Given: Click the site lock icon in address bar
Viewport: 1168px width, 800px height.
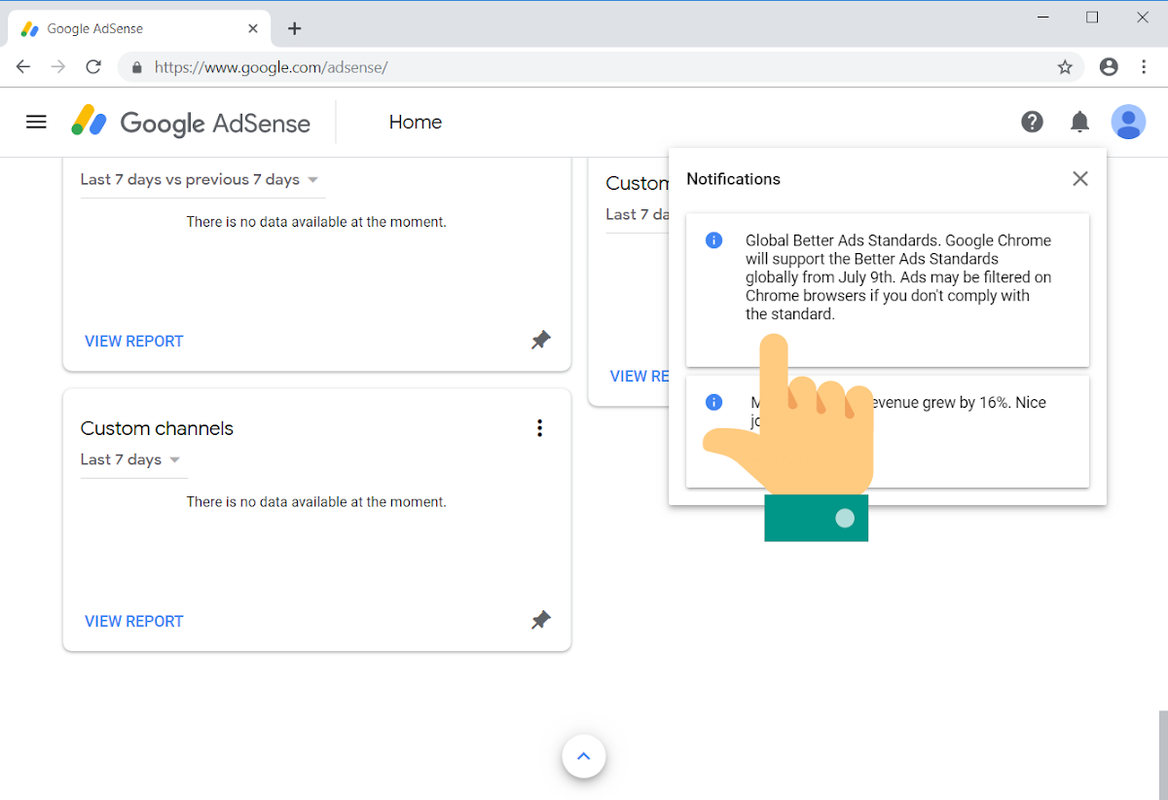Looking at the screenshot, I should coord(136,67).
